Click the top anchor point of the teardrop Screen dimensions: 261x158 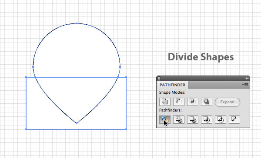pyautogui.click(x=77, y=23)
